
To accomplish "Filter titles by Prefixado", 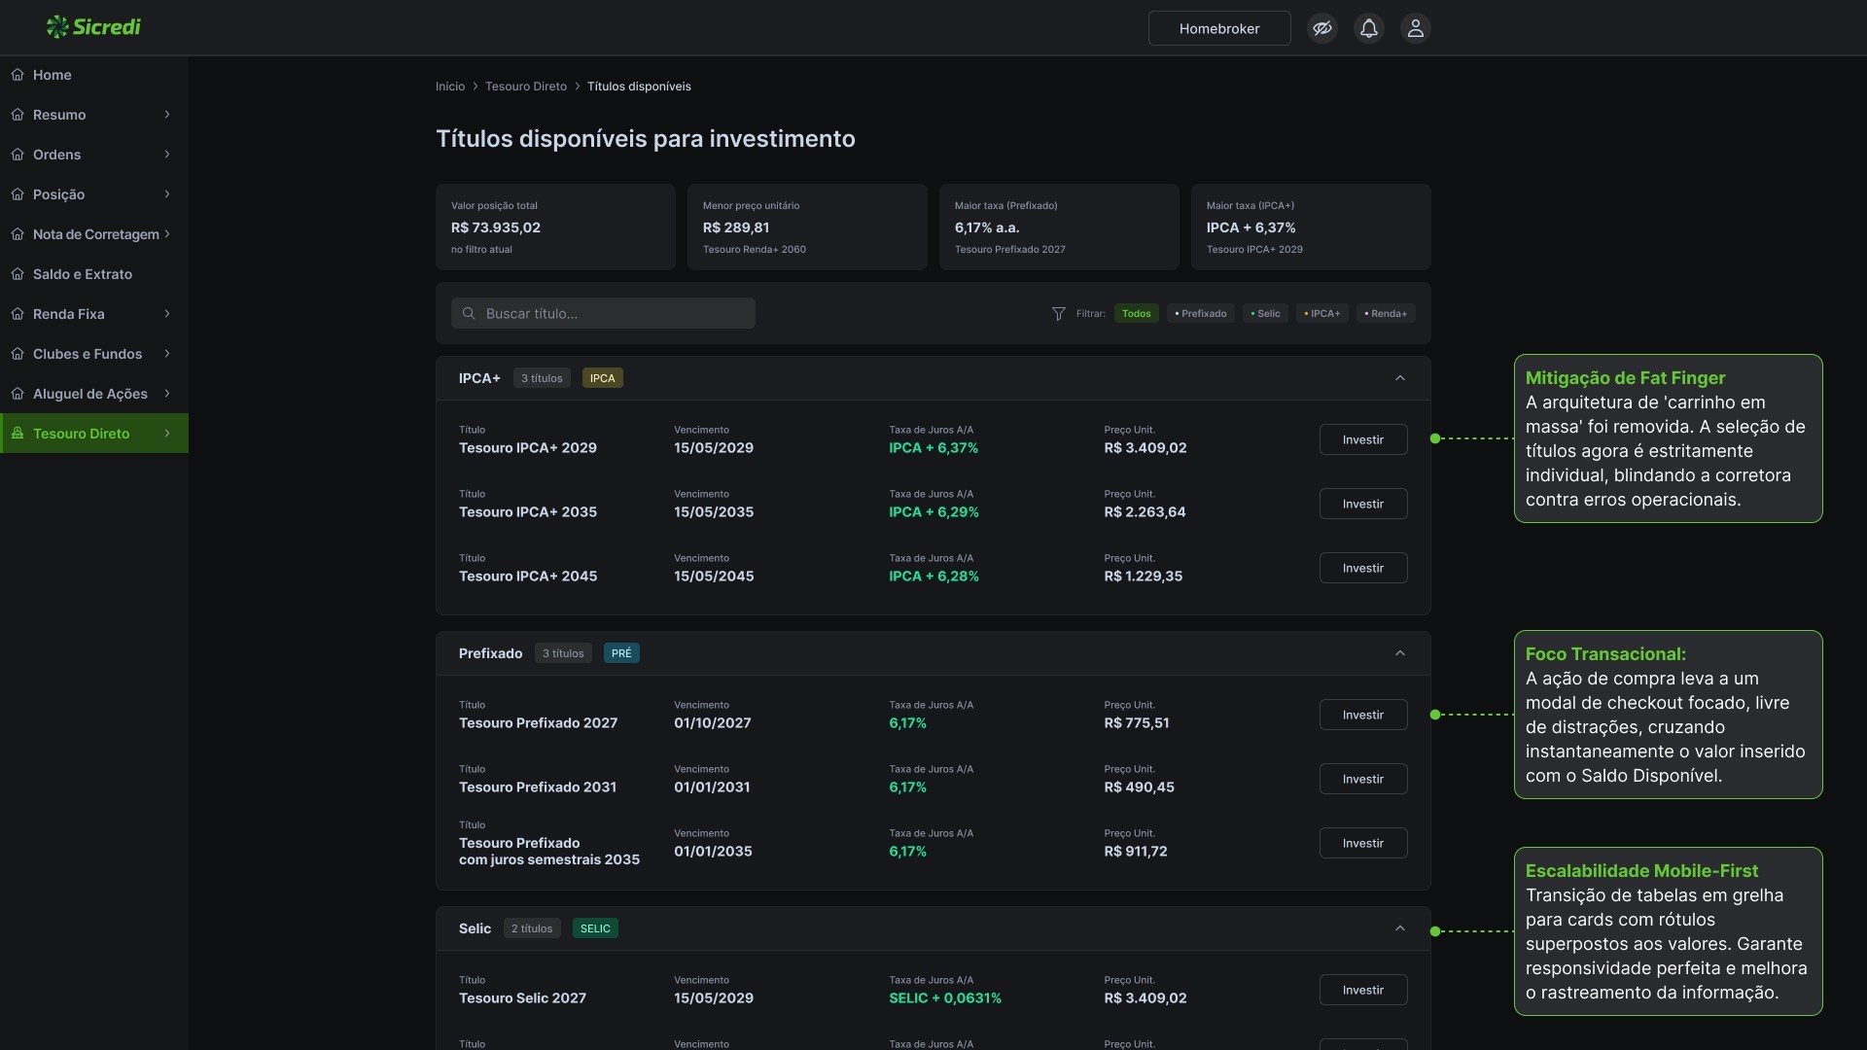I will click(1200, 314).
